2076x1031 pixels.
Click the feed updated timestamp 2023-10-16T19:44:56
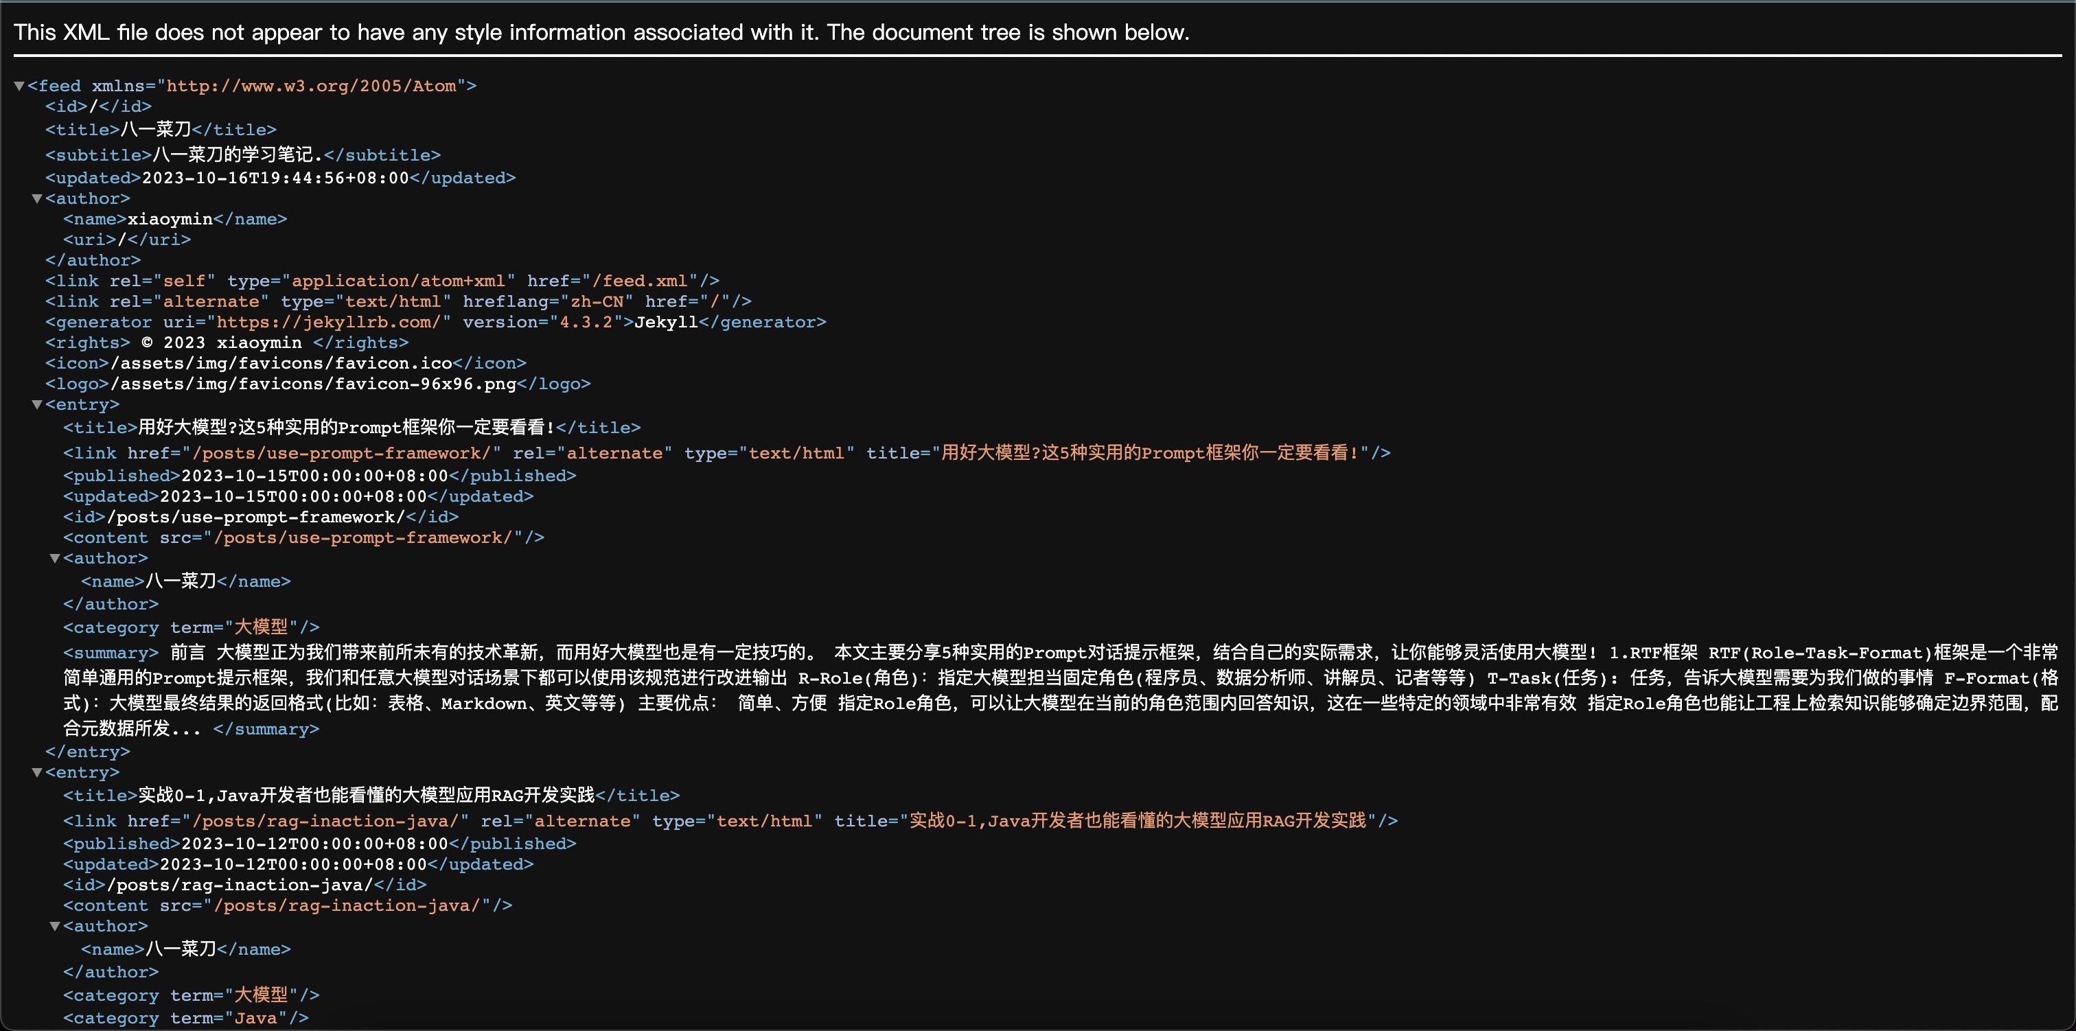pos(275,178)
